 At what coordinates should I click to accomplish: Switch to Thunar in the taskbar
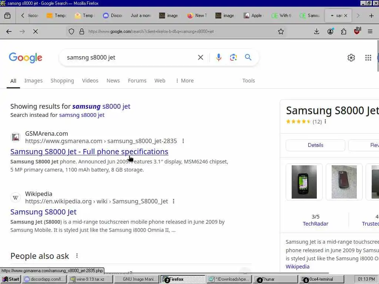(275, 279)
